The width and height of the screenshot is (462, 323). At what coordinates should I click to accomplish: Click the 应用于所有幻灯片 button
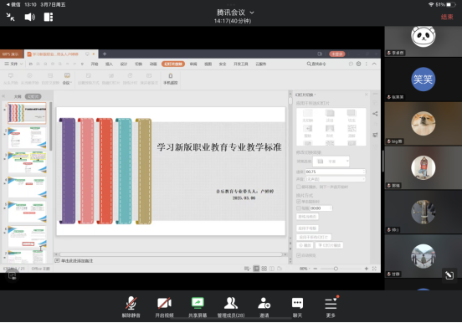point(314,238)
